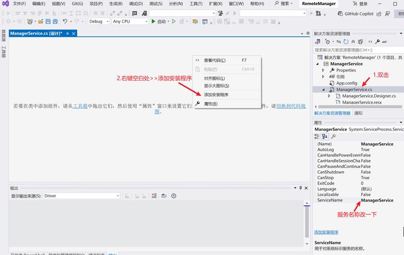Toggle word wrap in the Output panel toolbar
Image resolution: width=404 pixels, height=255 pixels.
(164, 196)
